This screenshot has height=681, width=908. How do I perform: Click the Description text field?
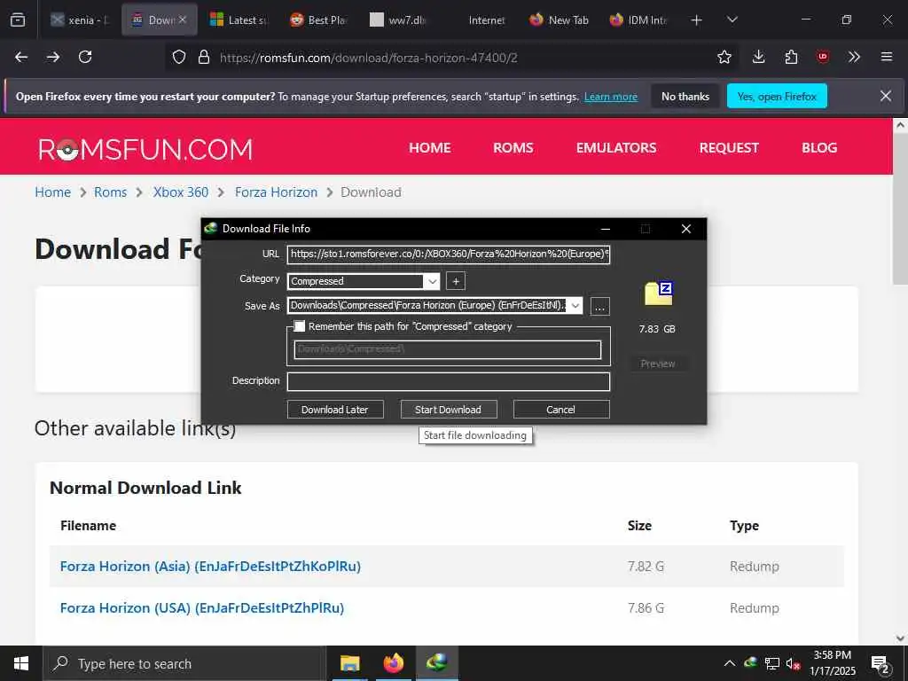pos(448,381)
